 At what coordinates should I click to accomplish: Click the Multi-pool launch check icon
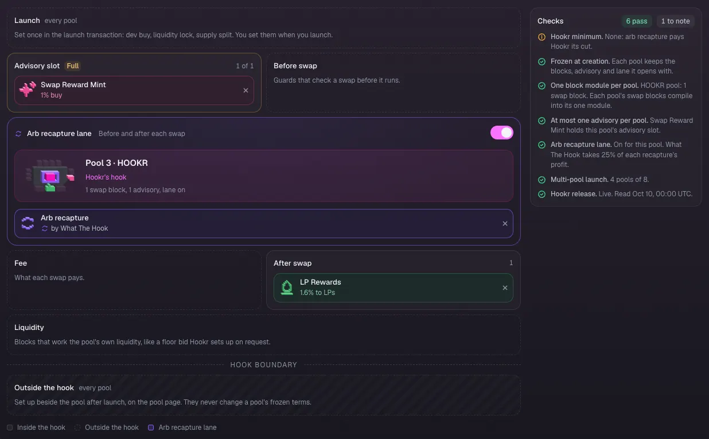tap(542, 180)
